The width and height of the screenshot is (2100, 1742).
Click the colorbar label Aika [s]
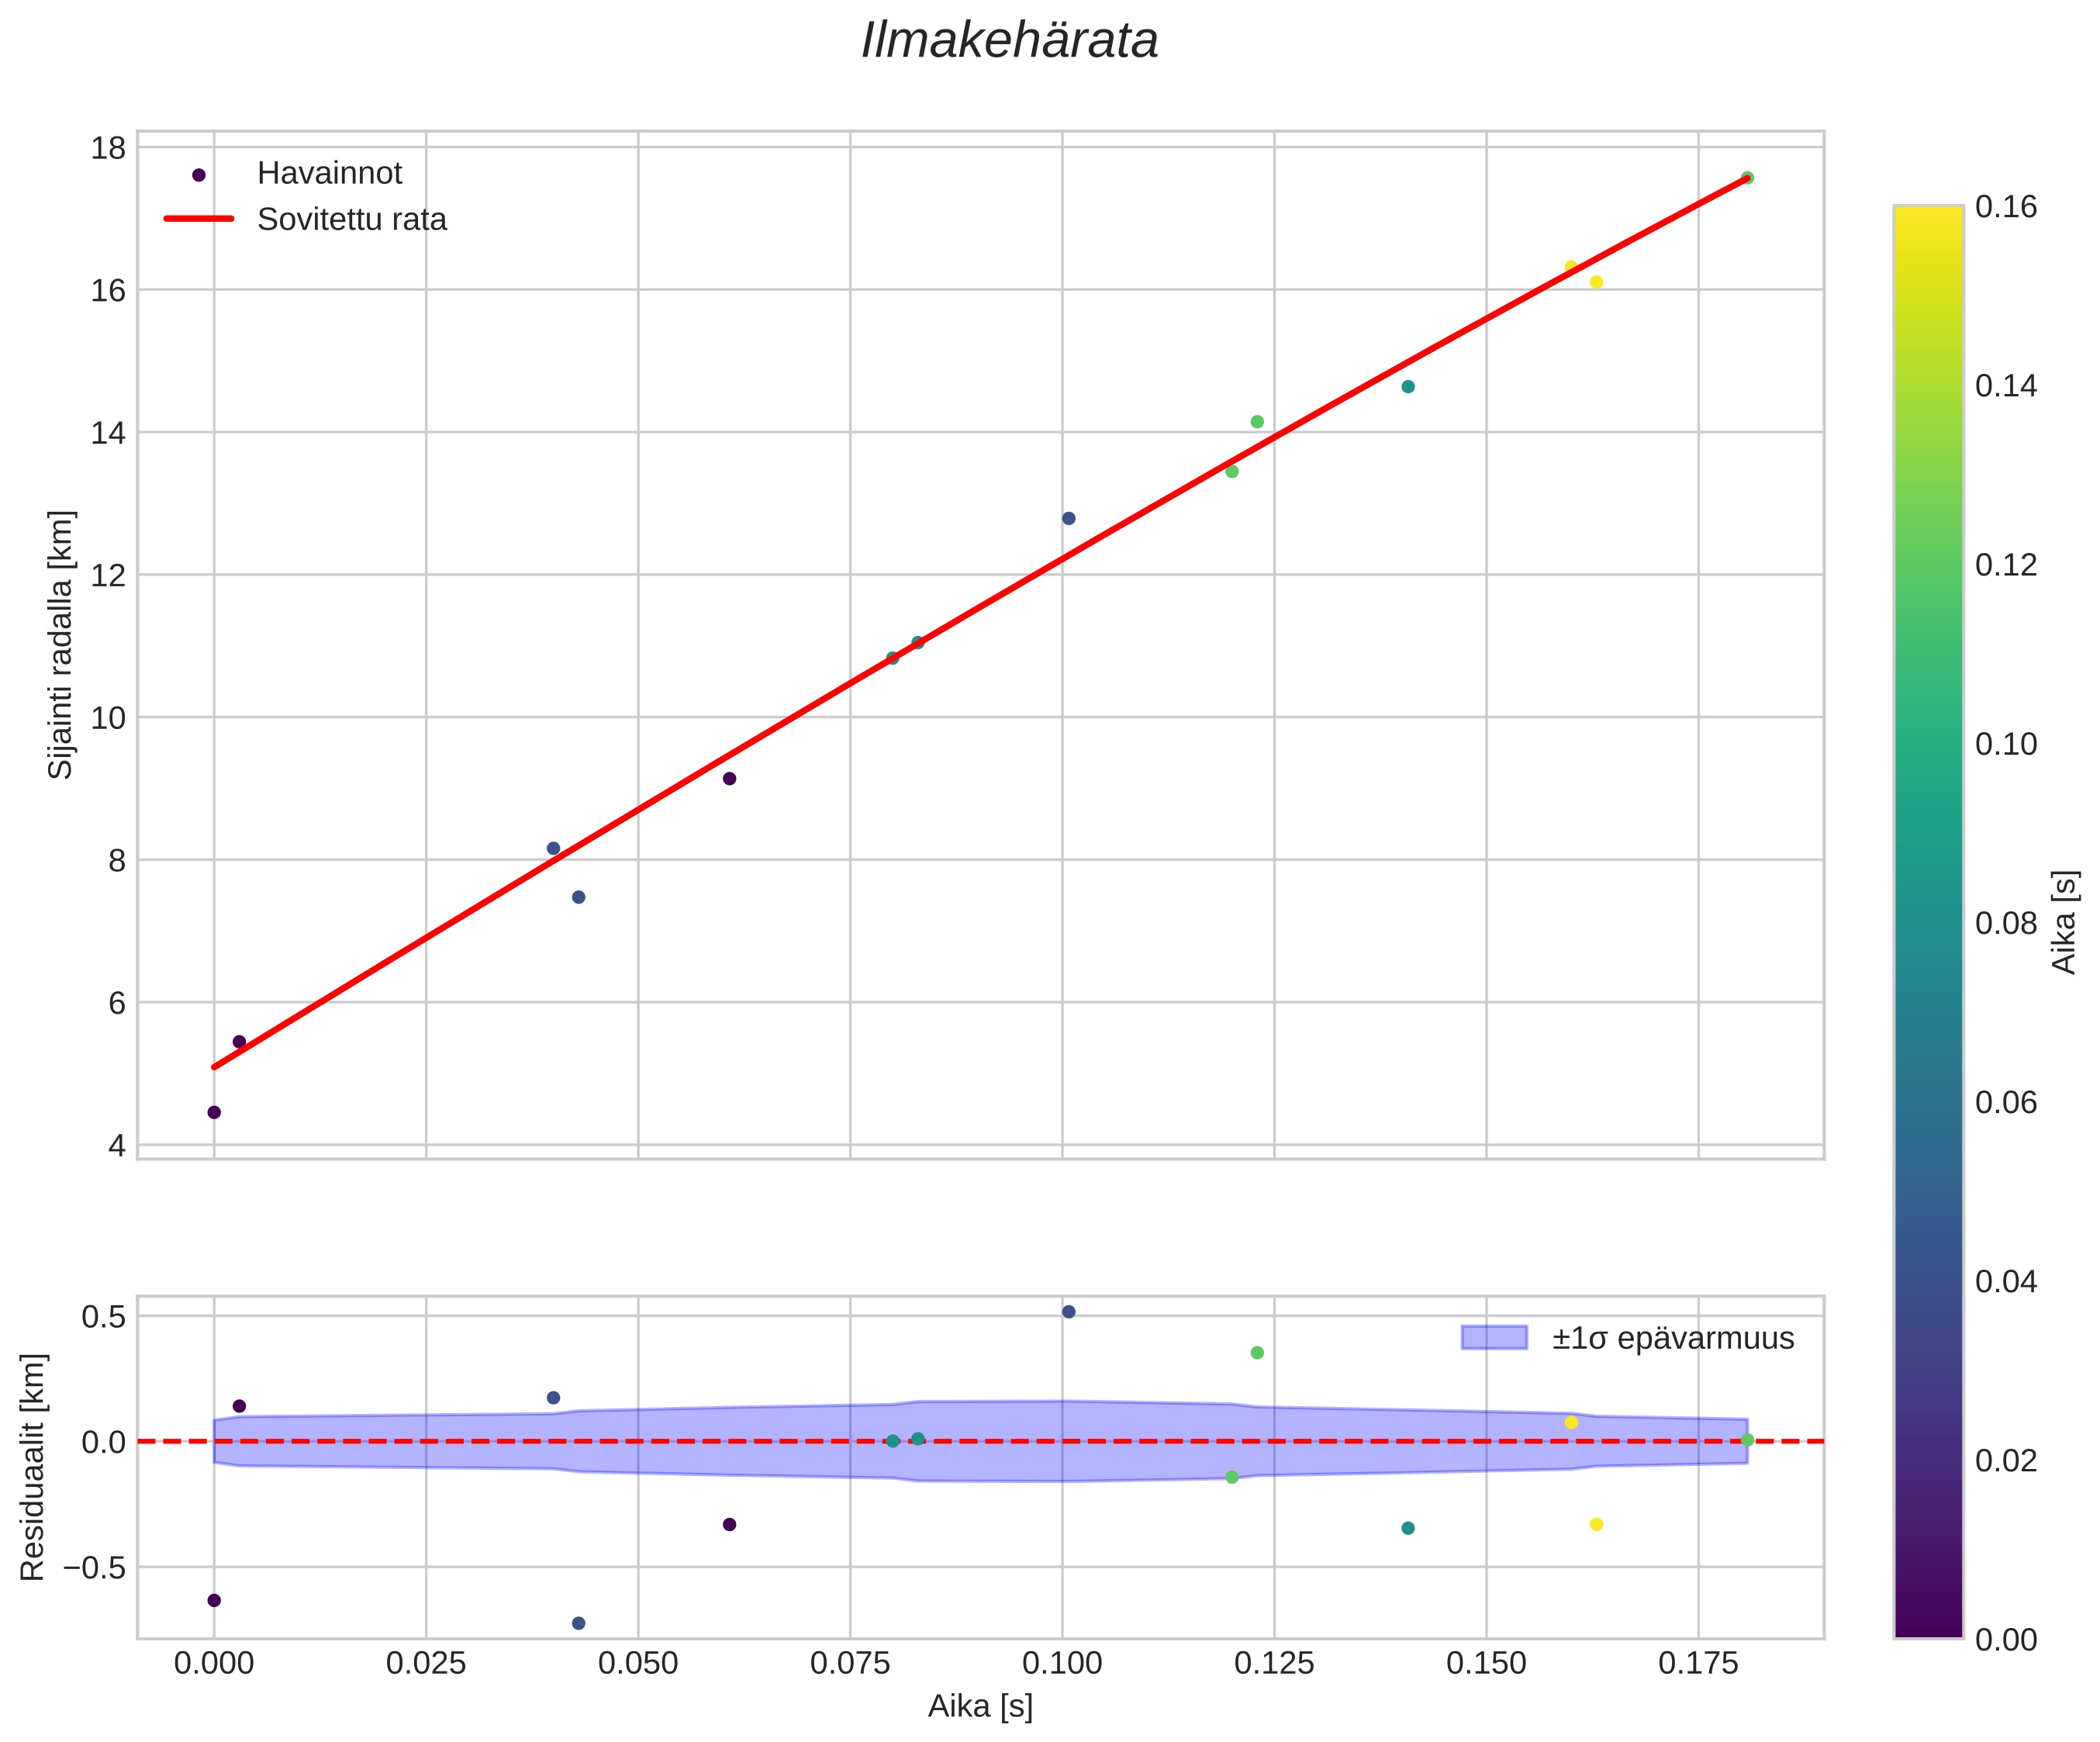[2064, 922]
